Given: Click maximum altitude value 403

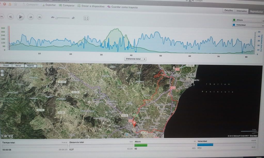Looking at the screenshot, I should click(194, 148).
